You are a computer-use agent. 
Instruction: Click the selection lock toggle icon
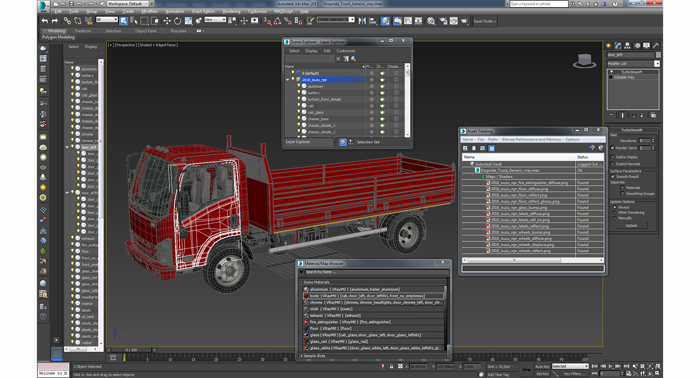(391, 367)
